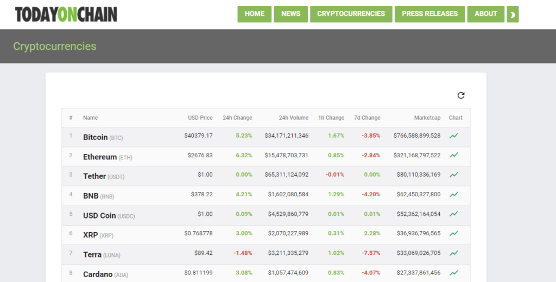This screenshot has height=282, width=556.
Task: Refresh the cryptocurrency table
Action: point(460,95)
